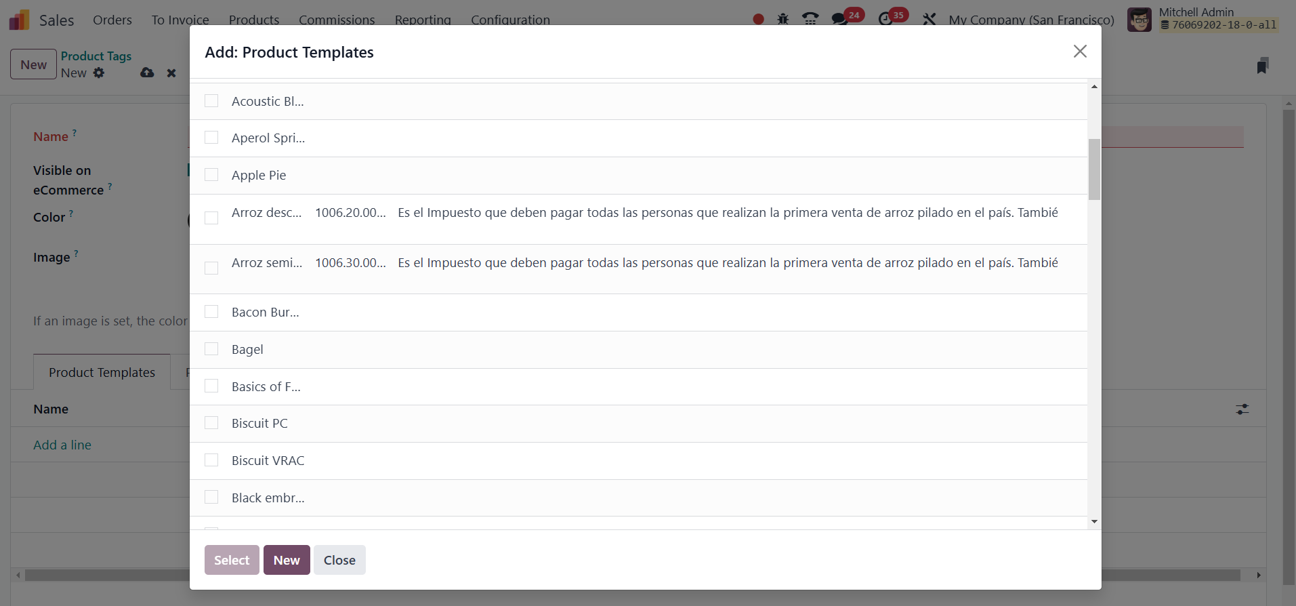Click the bookmark icon at top right
The height and width of the screenshot is (606, 1296).
point(1262,66)
